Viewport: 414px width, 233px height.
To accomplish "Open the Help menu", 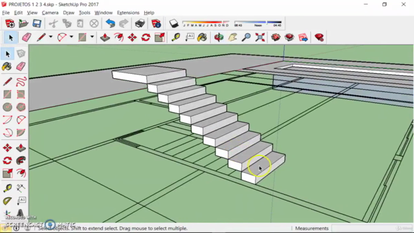I will point(149,13).
